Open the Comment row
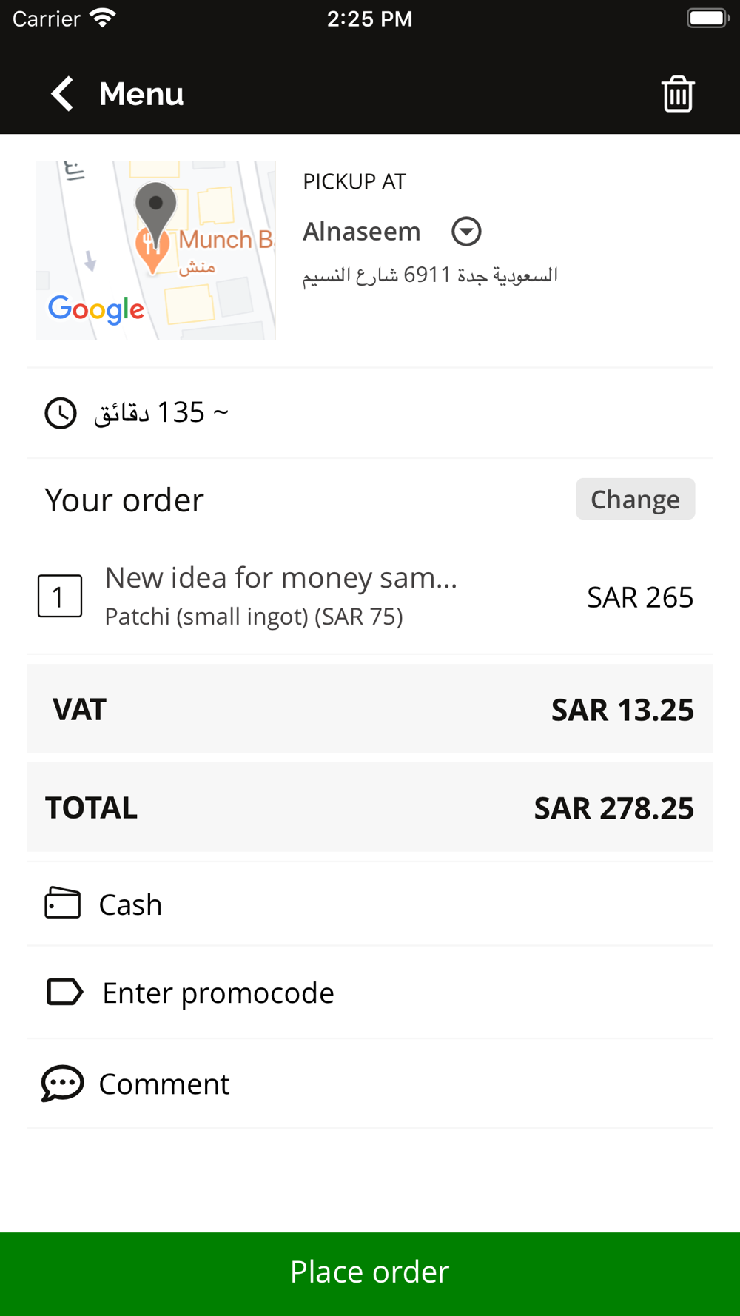This screenshot has height=1316, width=740. 370,1084
